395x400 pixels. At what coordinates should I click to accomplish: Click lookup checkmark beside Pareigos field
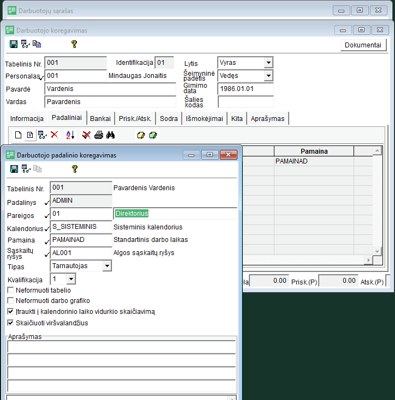(47, 216)
